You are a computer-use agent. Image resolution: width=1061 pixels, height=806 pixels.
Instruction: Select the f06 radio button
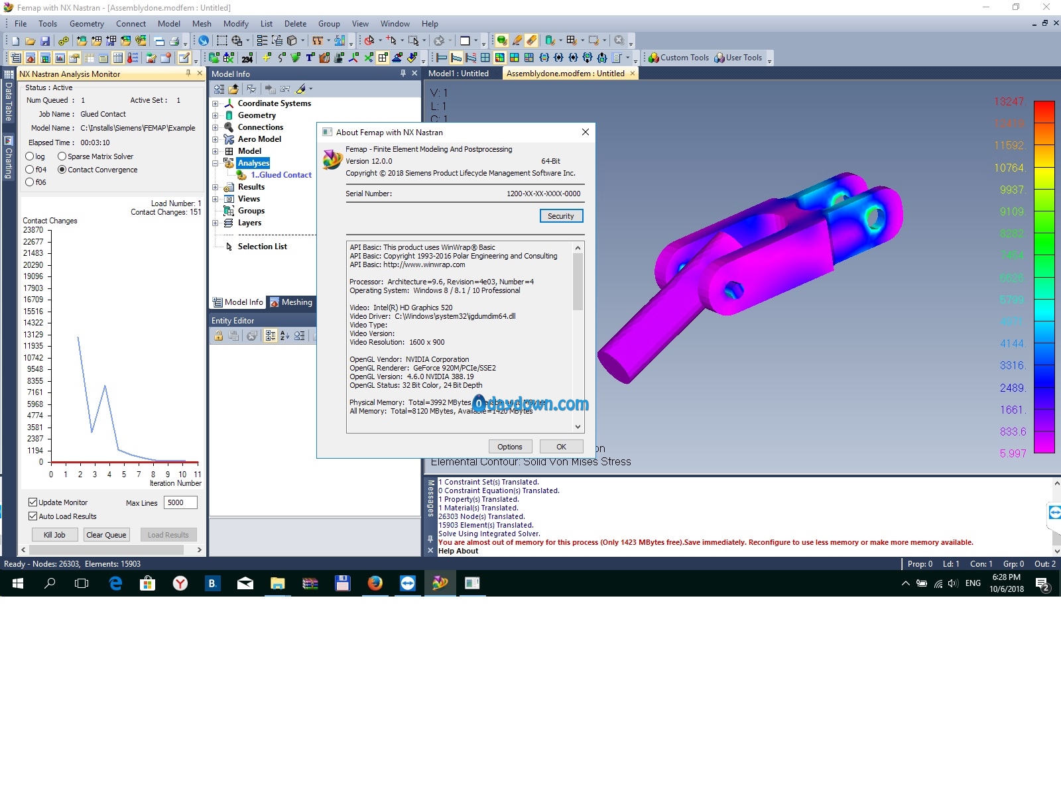coord(30,182)
